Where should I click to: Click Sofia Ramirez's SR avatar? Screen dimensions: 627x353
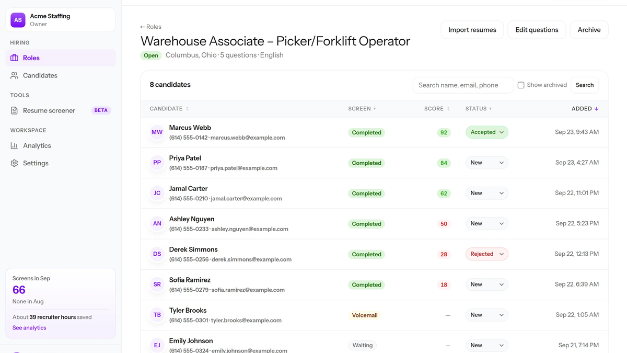click(x=157, y=284)
